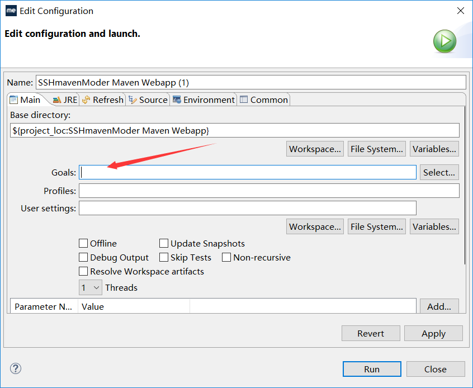
Task: Click Workspace button under User settings
Action: pos(315,226)
